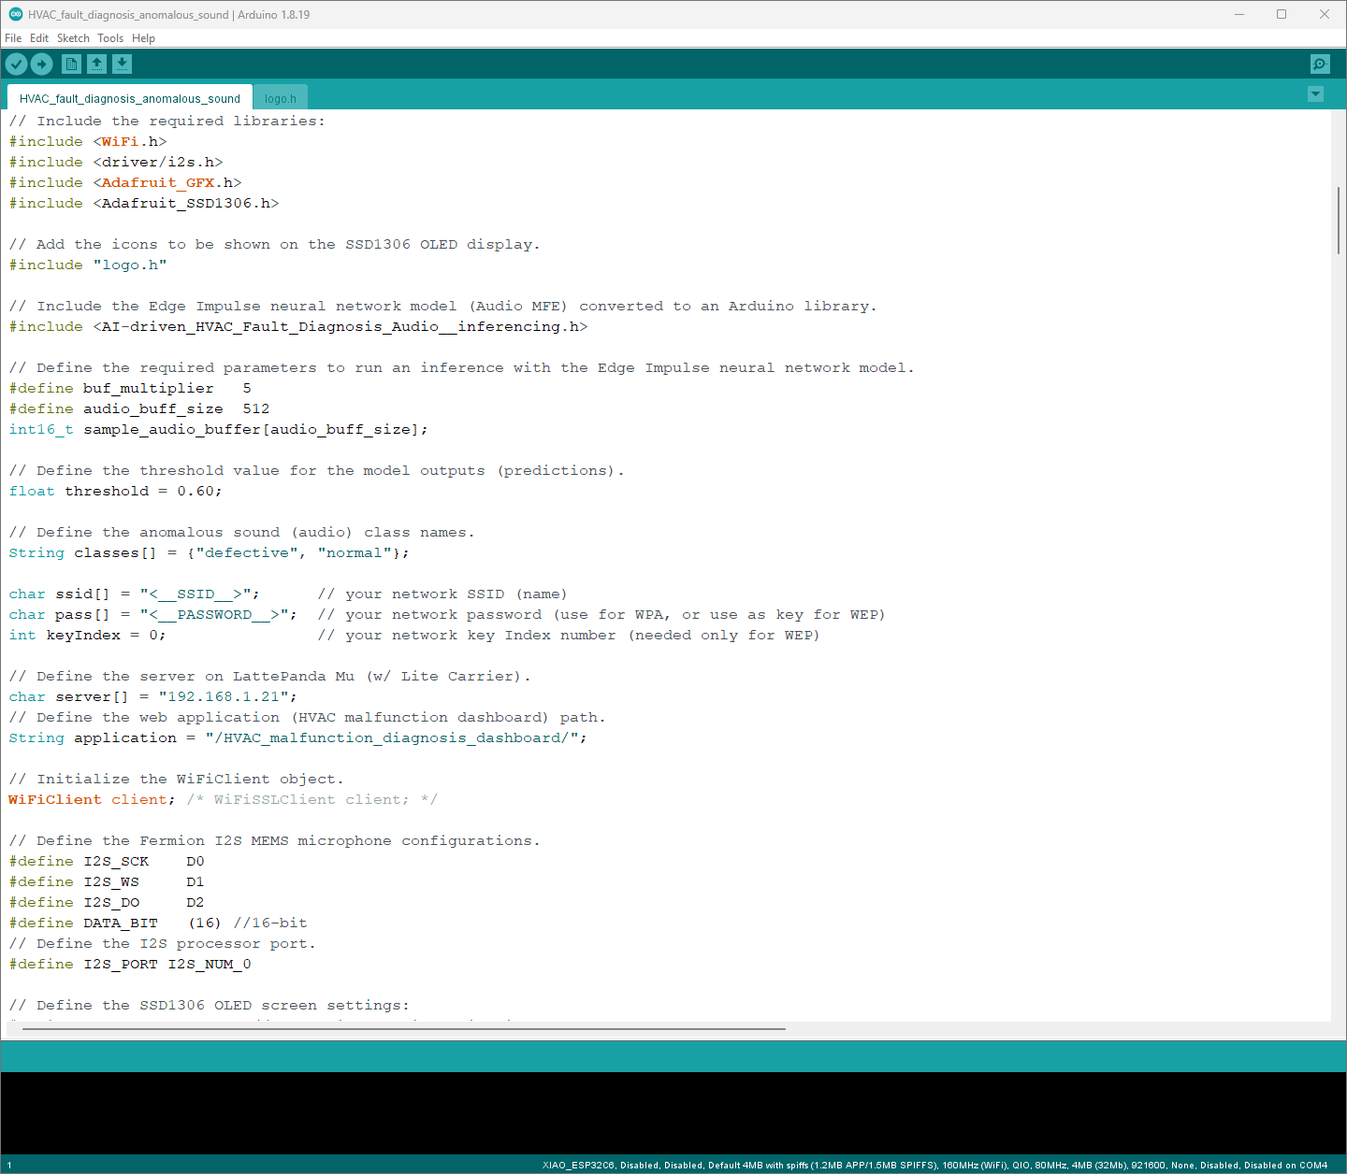Switch to the logo.h tab

click(280, 98)
